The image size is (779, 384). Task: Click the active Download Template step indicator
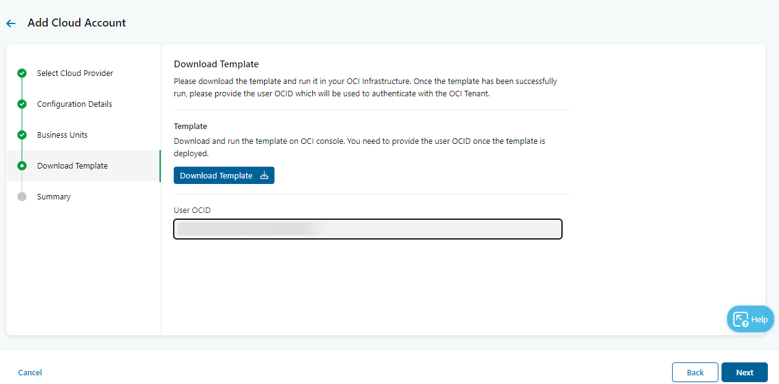22,165
